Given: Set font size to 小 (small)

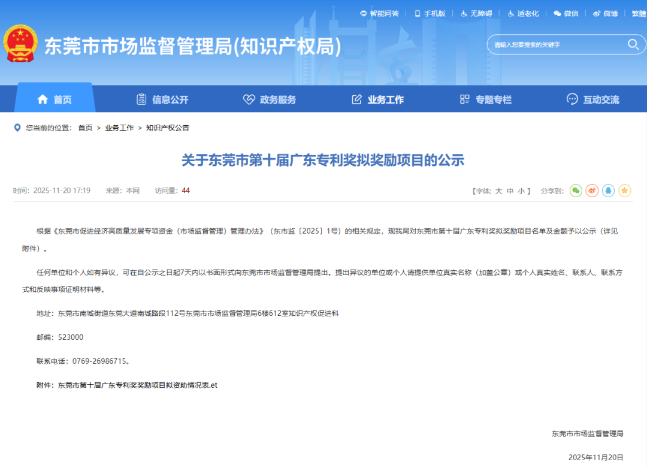Looking at the screenshot, I should [521, 191].
